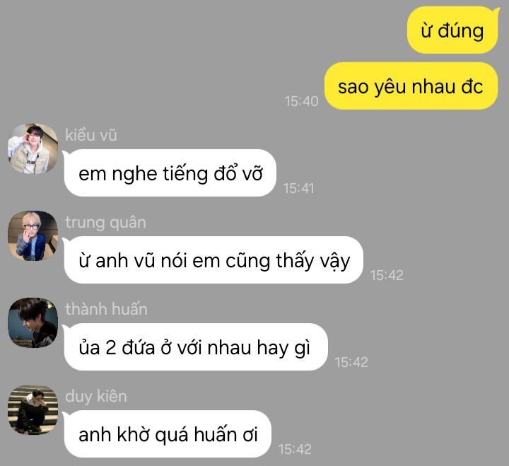The width and height of the screenshot is (509, 466).
Task: Tap thành huấn's profile avatar
Action: pos(33,322)
